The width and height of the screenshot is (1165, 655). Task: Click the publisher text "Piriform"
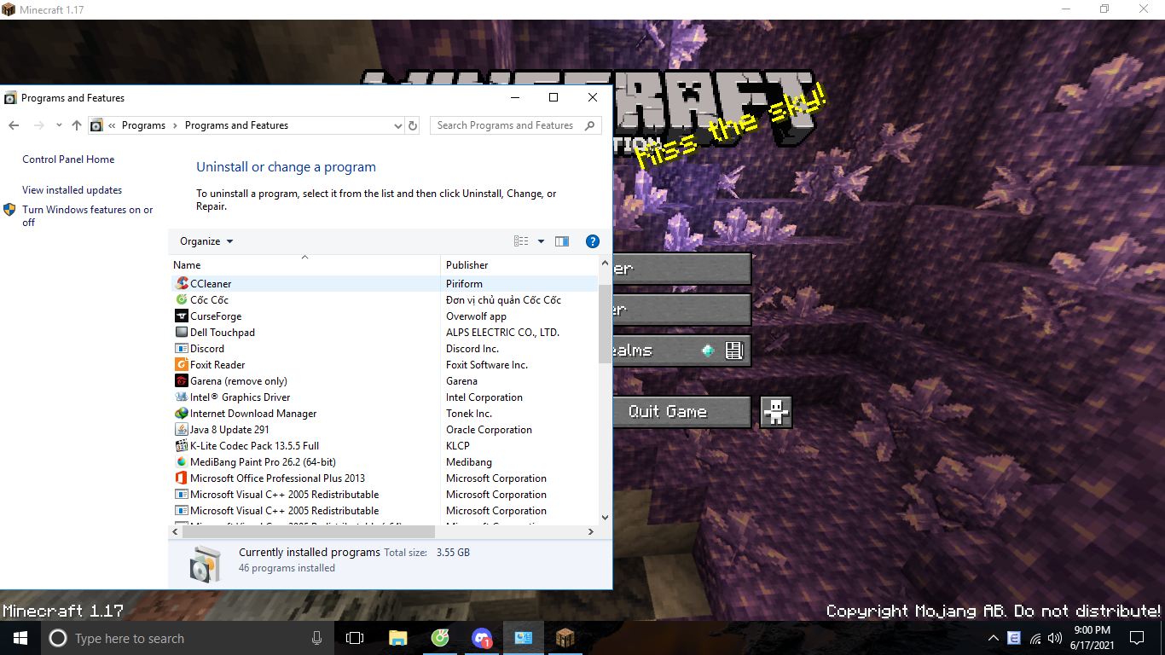pos(464,284)
